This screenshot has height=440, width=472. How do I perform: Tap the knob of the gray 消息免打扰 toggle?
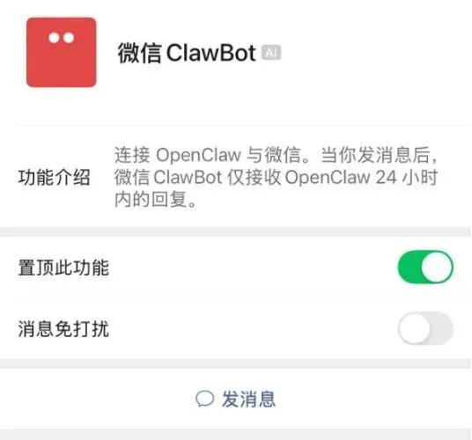(415, 328)
